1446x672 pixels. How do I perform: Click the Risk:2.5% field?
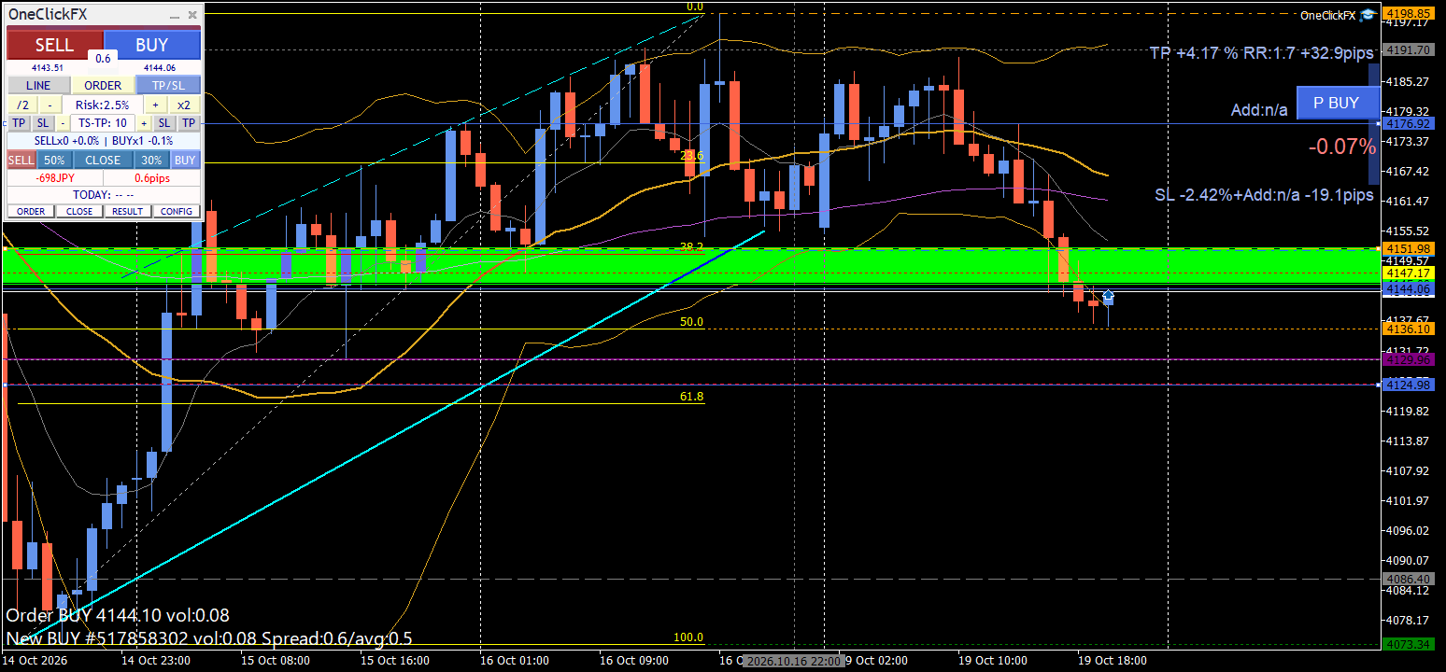click(103, 105)
